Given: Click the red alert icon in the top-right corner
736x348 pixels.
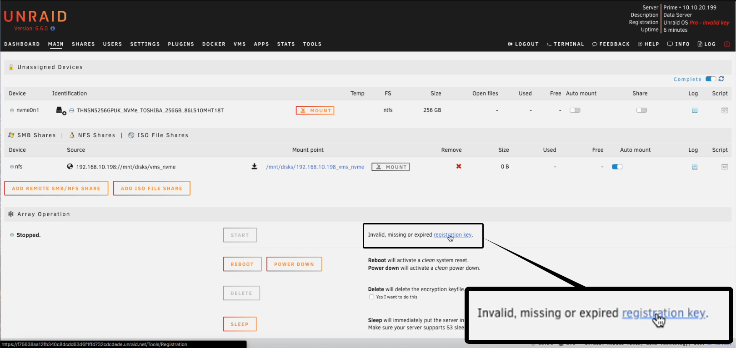Looking at the screenshot, I should click(727, 44).
